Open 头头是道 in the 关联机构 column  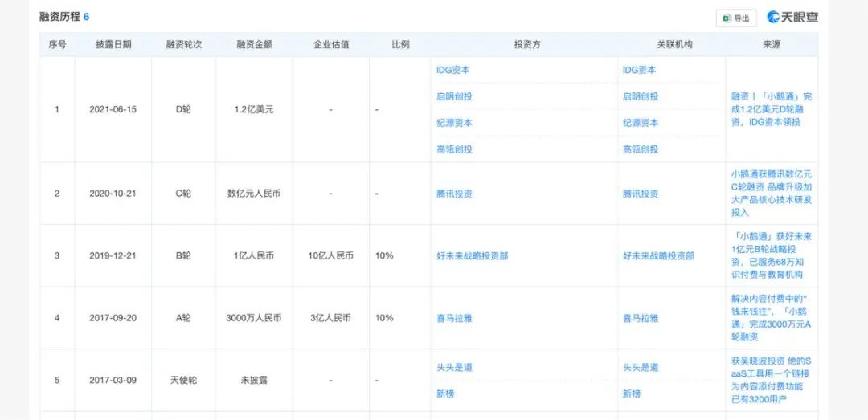coord(641,368)
